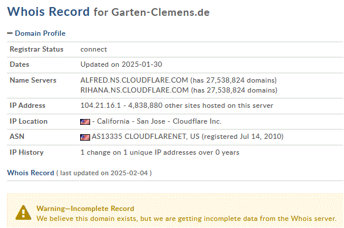The width and height of the screenshot is (344, 228).
Task: Open the 27,538,824 domains link for RIHANA
Action: [x=234, y=90]
